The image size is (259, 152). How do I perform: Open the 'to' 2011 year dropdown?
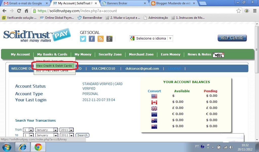pyautogui.click(x=67, y=135)
